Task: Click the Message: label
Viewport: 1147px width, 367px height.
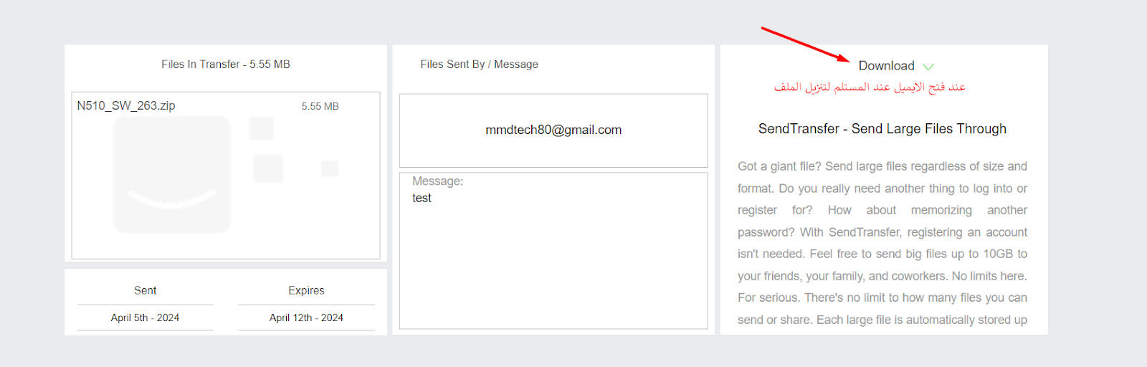Action: tap(437, 181)
